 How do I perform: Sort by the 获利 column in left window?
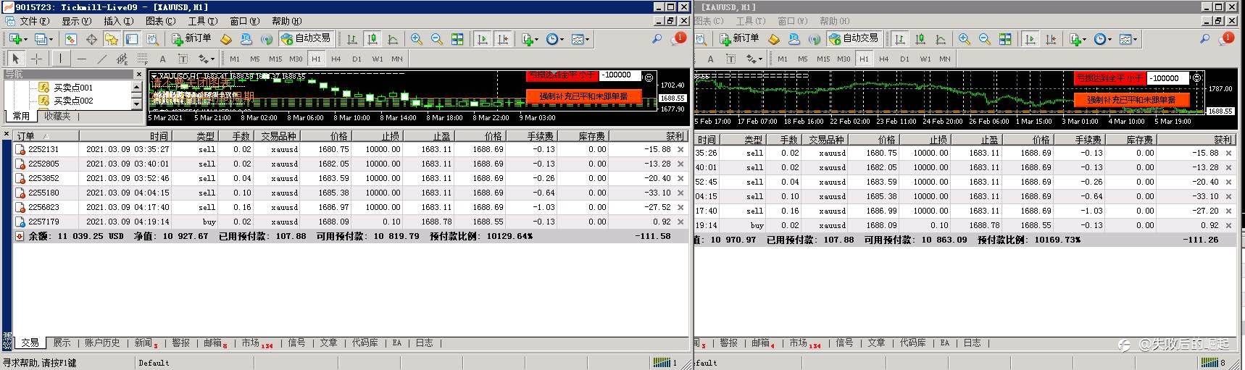(x=649, y=136)
